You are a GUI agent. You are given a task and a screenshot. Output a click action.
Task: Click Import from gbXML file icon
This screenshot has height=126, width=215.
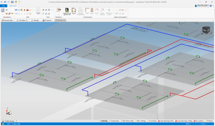coord(67,10)
